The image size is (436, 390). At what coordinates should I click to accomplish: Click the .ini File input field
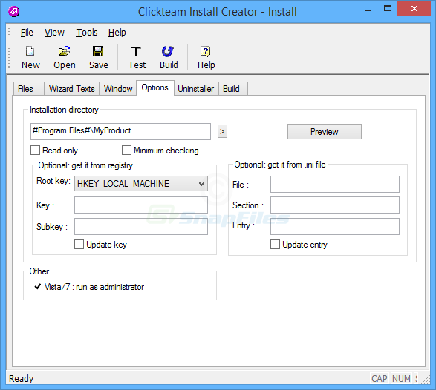coord(335,184)
